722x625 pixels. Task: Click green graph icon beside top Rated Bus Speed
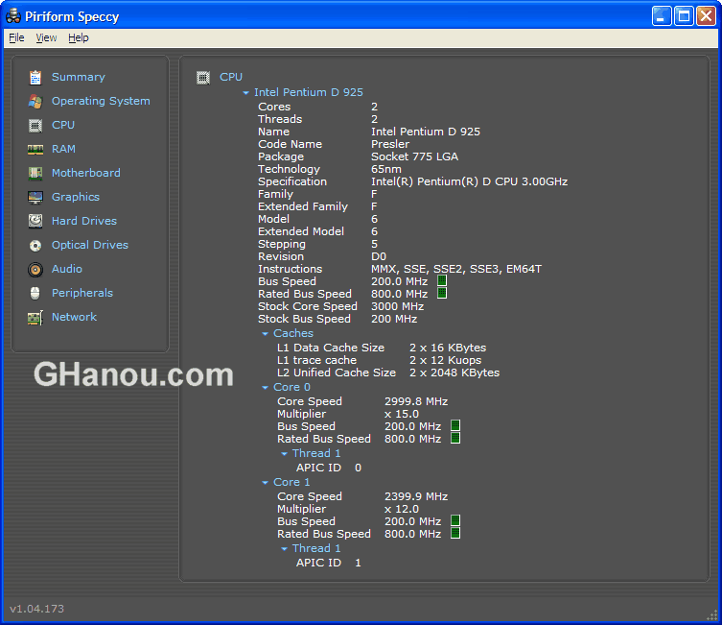pos(442,293)
